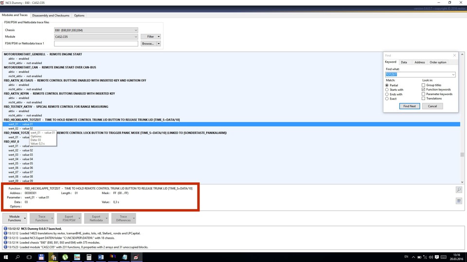Open Task View from the taskbar
The width and height of the screenshot is (467, 262).
(29, 257)
